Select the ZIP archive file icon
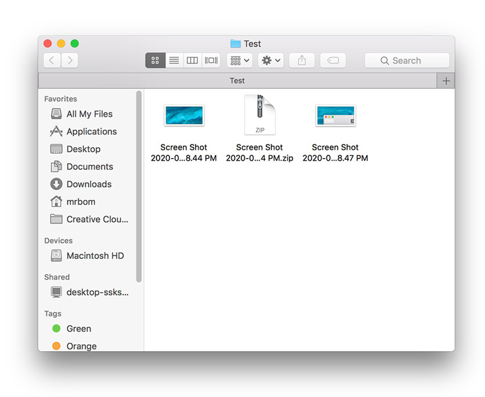The height and width of the screenshot is (397, 485). 260,115
